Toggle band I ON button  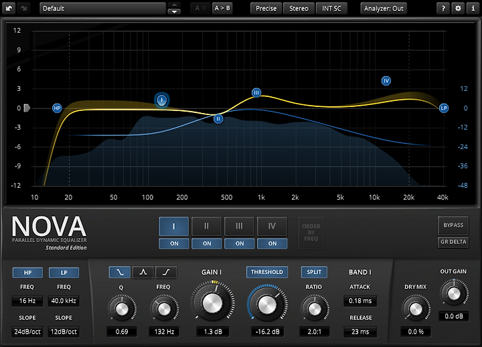click(x=174, y=243)
